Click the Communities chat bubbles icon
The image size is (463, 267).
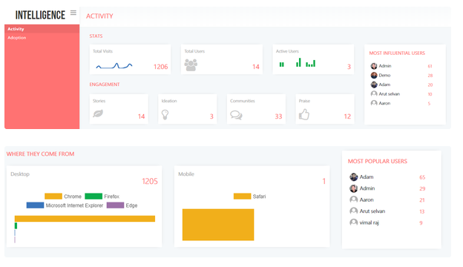[236, 115]
